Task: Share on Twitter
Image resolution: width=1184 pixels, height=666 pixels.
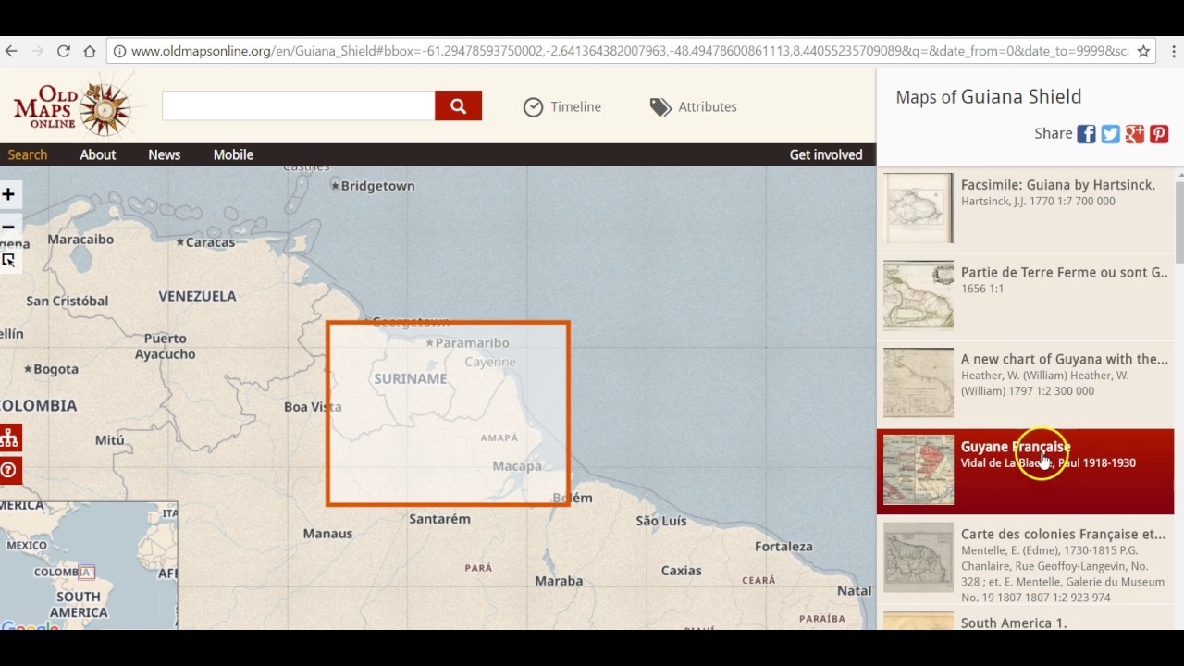Action: tap(1110, 134)
